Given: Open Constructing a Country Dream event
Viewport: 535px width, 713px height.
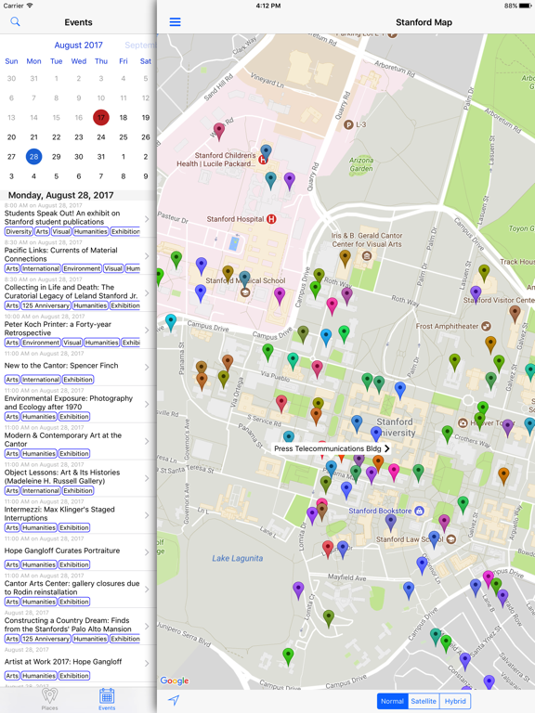Looking at the screenshot, I should tap(78, 626).
